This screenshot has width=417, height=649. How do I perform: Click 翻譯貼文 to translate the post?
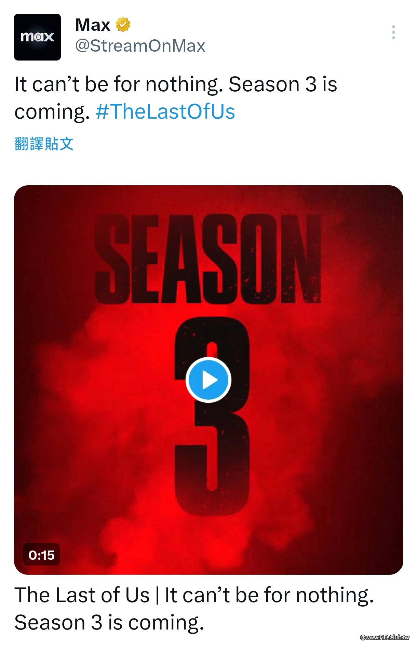click(x=44, y=144)
